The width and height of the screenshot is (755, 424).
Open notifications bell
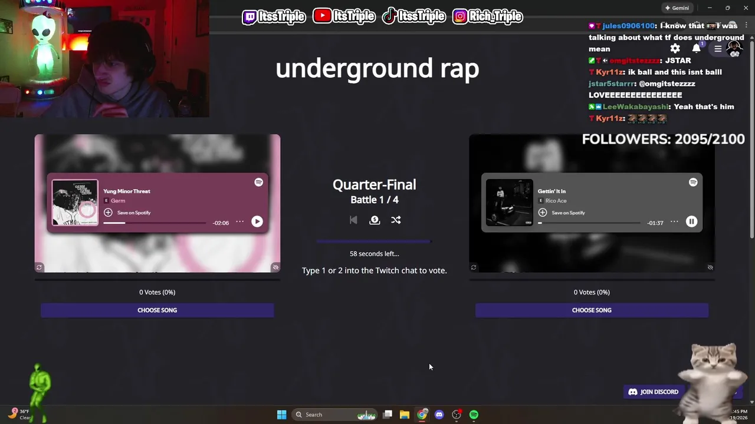(x=697, y=48)
